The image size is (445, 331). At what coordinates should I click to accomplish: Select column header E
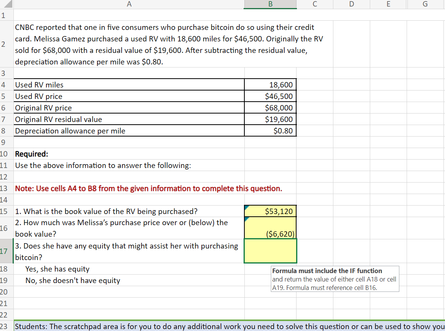coord(388,4)
